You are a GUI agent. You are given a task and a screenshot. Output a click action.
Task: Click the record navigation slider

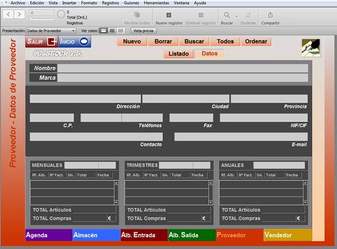click(x=42, y=19)
